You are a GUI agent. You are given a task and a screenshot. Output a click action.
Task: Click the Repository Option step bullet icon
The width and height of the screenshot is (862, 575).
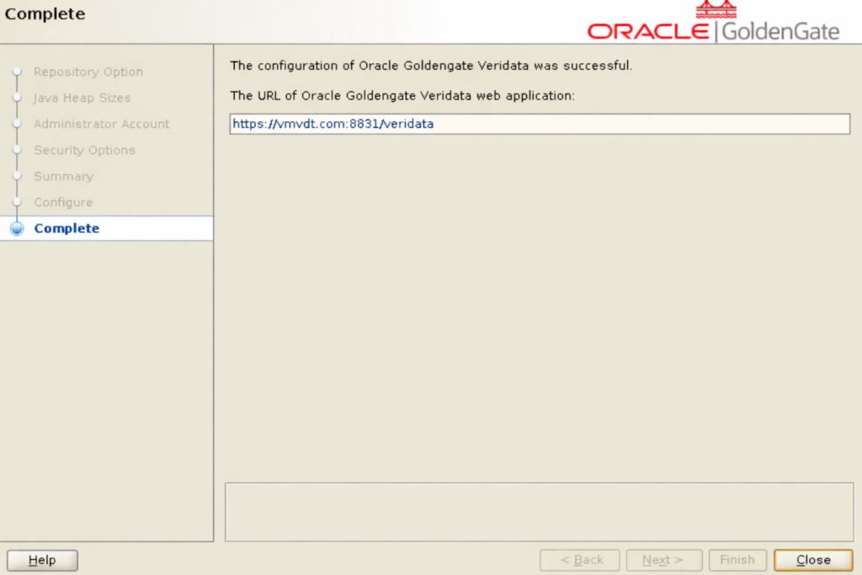tap(16, 72)
